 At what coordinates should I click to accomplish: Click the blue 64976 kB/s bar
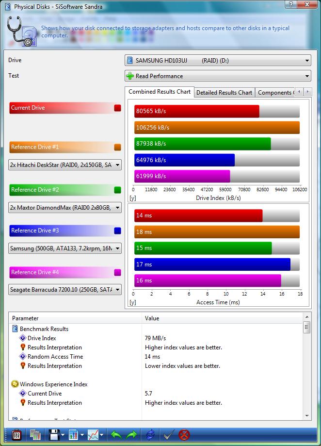coord(184,160)
